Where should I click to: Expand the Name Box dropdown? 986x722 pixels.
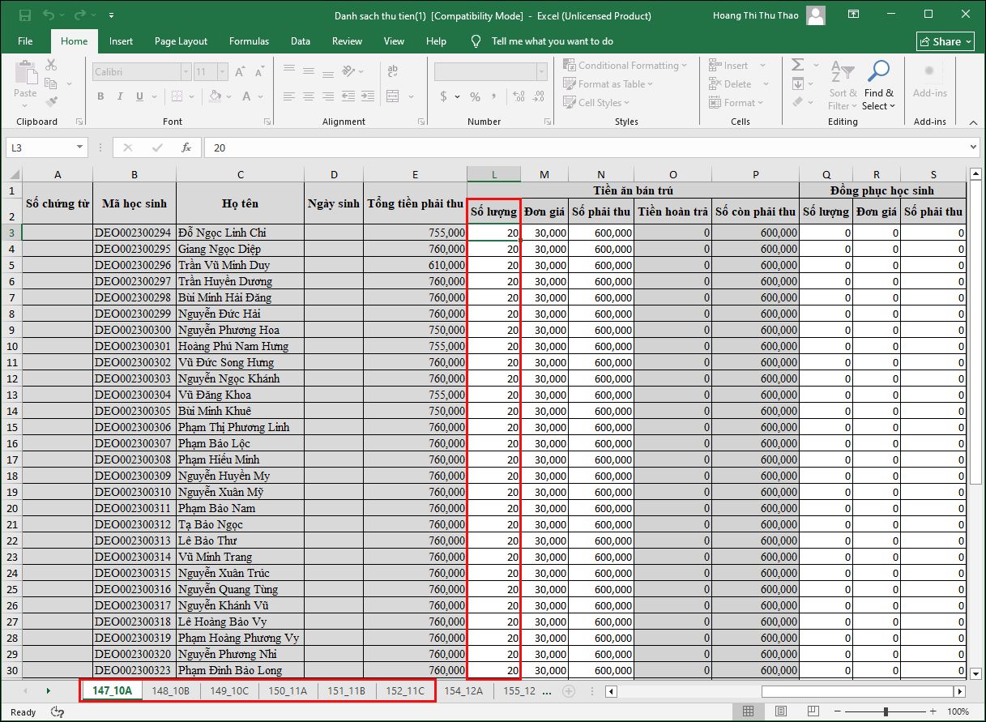pyautogui.click(x=79, y=148)
